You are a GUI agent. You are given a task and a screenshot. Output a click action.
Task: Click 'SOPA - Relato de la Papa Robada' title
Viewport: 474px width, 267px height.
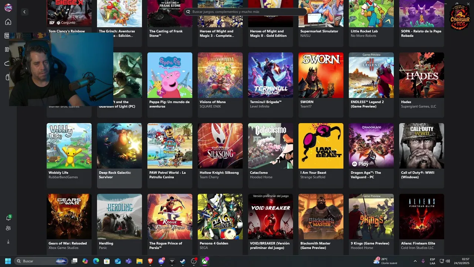tap(421, 33)
